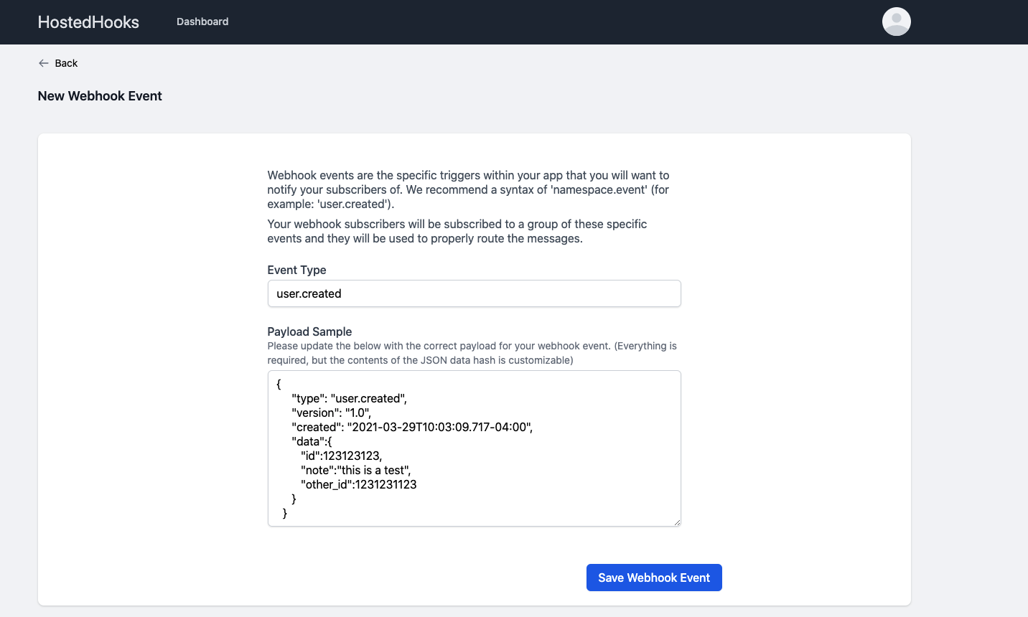Viewport: 1028px width, 617px height.
Task: Go to HostedHooks home logo
Action: pyautogui.click(x=88, y=22)
